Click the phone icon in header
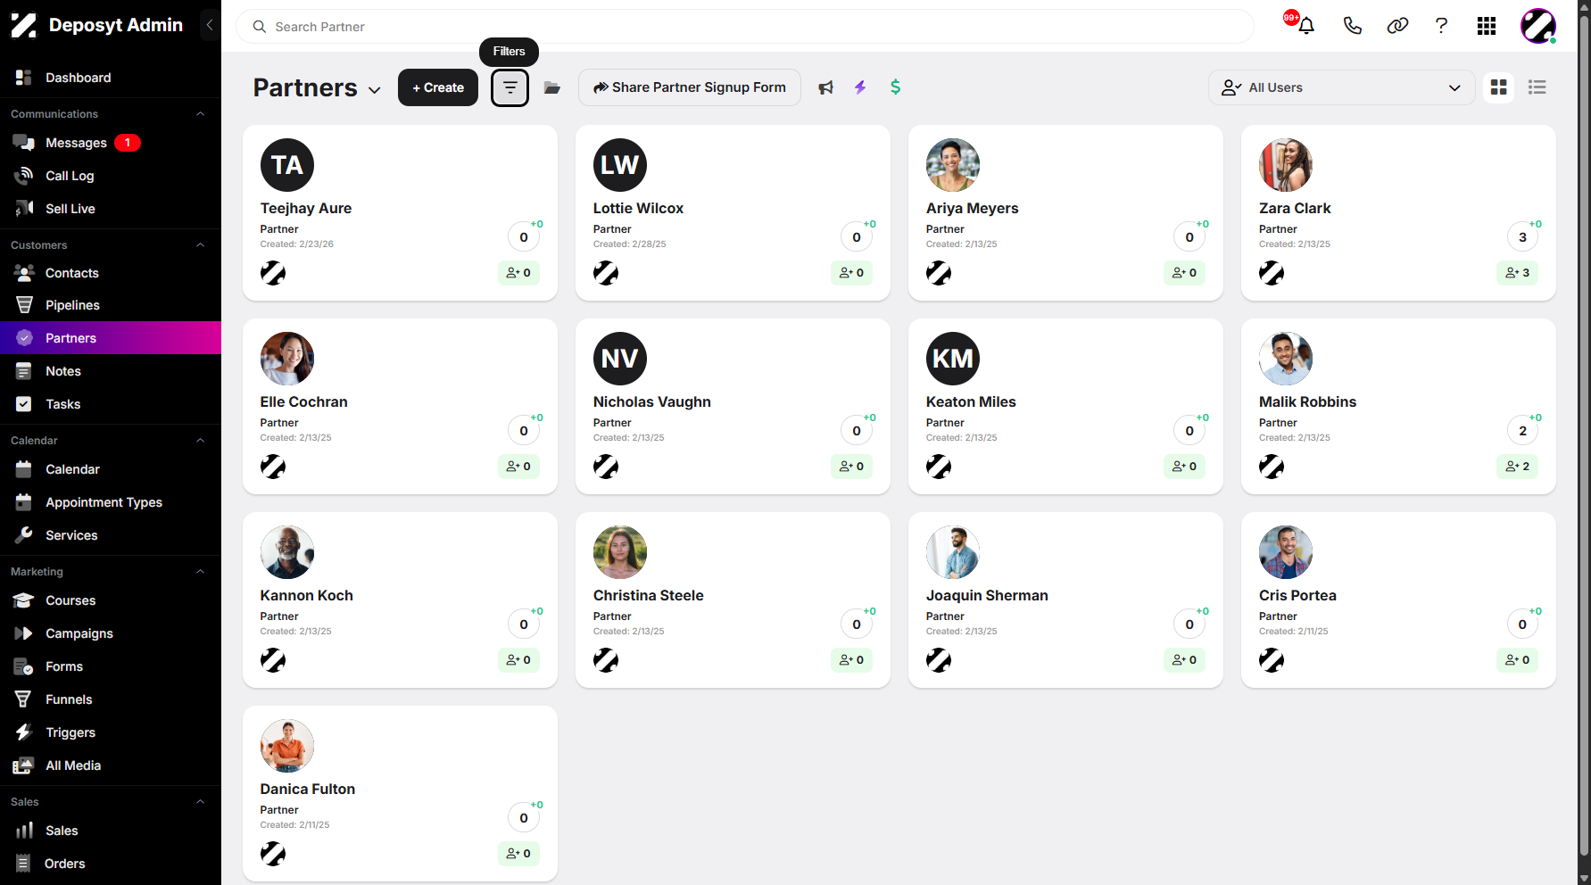Viewport: 1591px width, 885px height. coord(1353,26)
